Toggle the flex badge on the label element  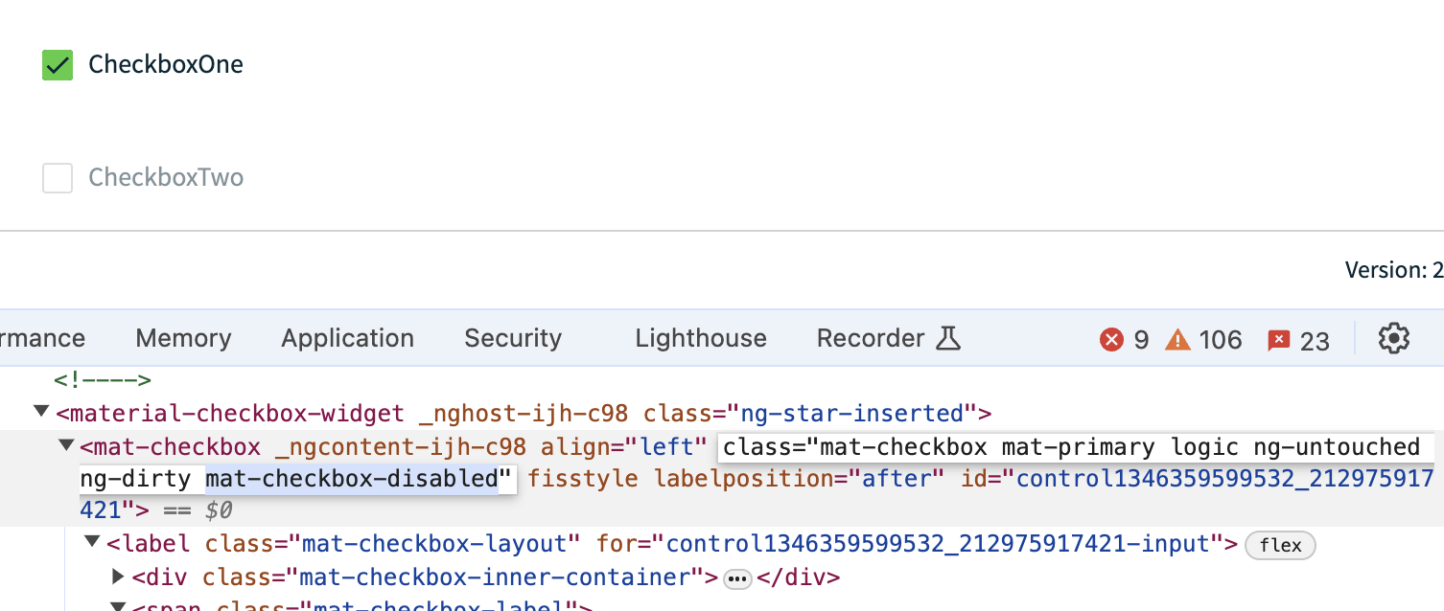click(1280, 545)
